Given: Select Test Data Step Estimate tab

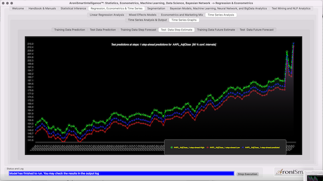Looking at the screenshot, I should pos(176,30).
